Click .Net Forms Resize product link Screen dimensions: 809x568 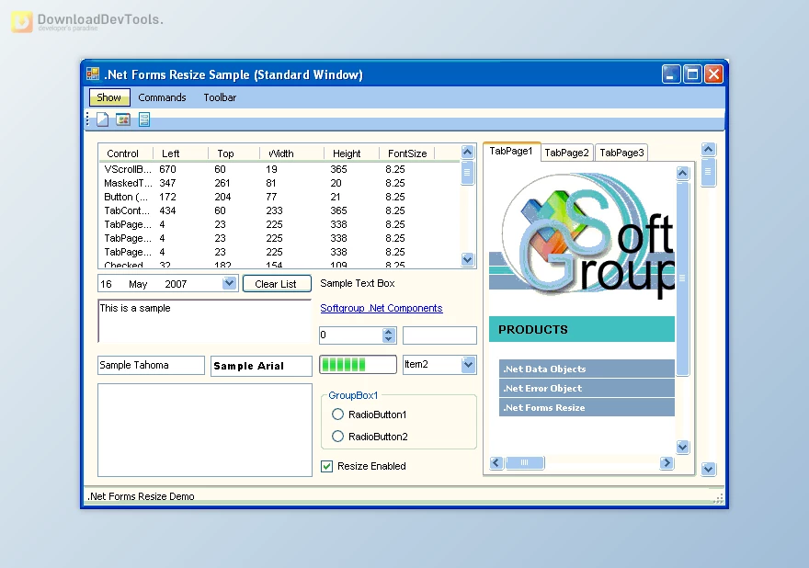click(587, 407)
